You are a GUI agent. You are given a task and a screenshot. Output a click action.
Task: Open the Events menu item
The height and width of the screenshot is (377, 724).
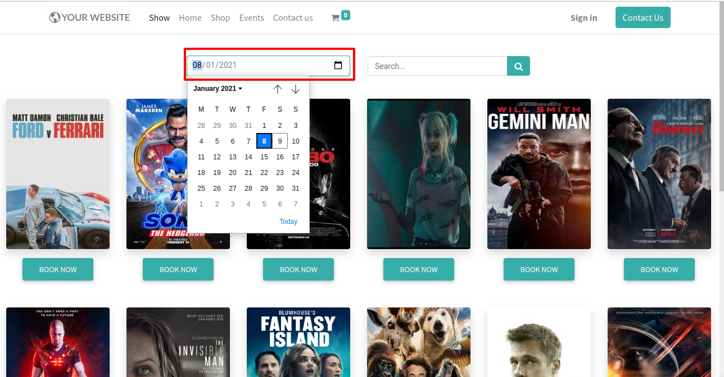click(x=251, y=18)
